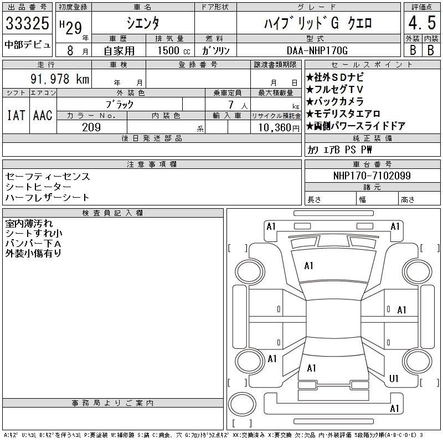Select the セールスポイント section header
The width and height of the screenshot is (443, 443).
coord(372,65)
